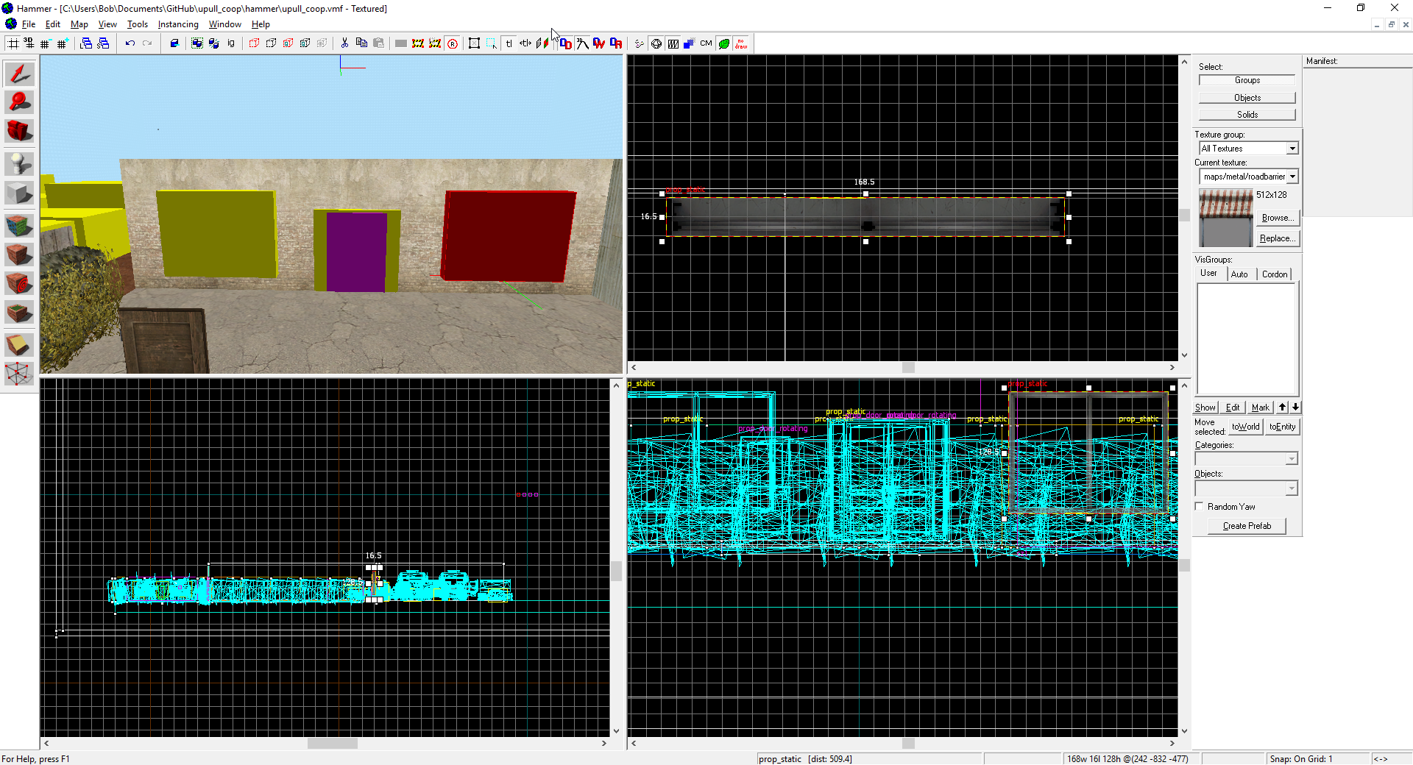The height and width of the screenshot is (765, 1413).
Task: Click the green leaf detail icon
Action: point(724,43)
